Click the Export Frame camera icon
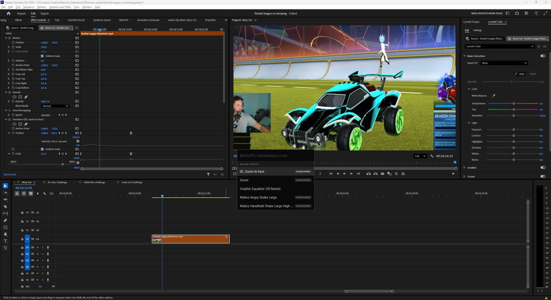Screen dimensions: 551x300 pyautogui.click(x=383, y=174)
